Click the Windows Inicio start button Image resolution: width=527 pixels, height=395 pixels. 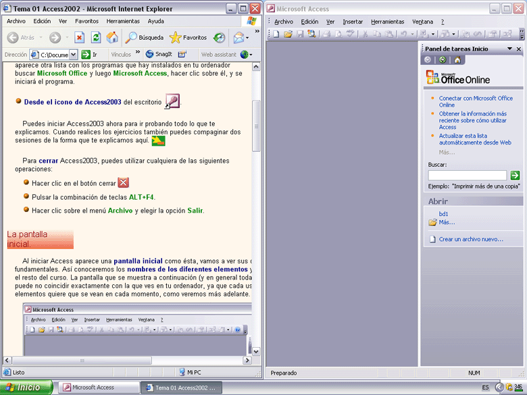pyautogui.click(x=26, y=388)
